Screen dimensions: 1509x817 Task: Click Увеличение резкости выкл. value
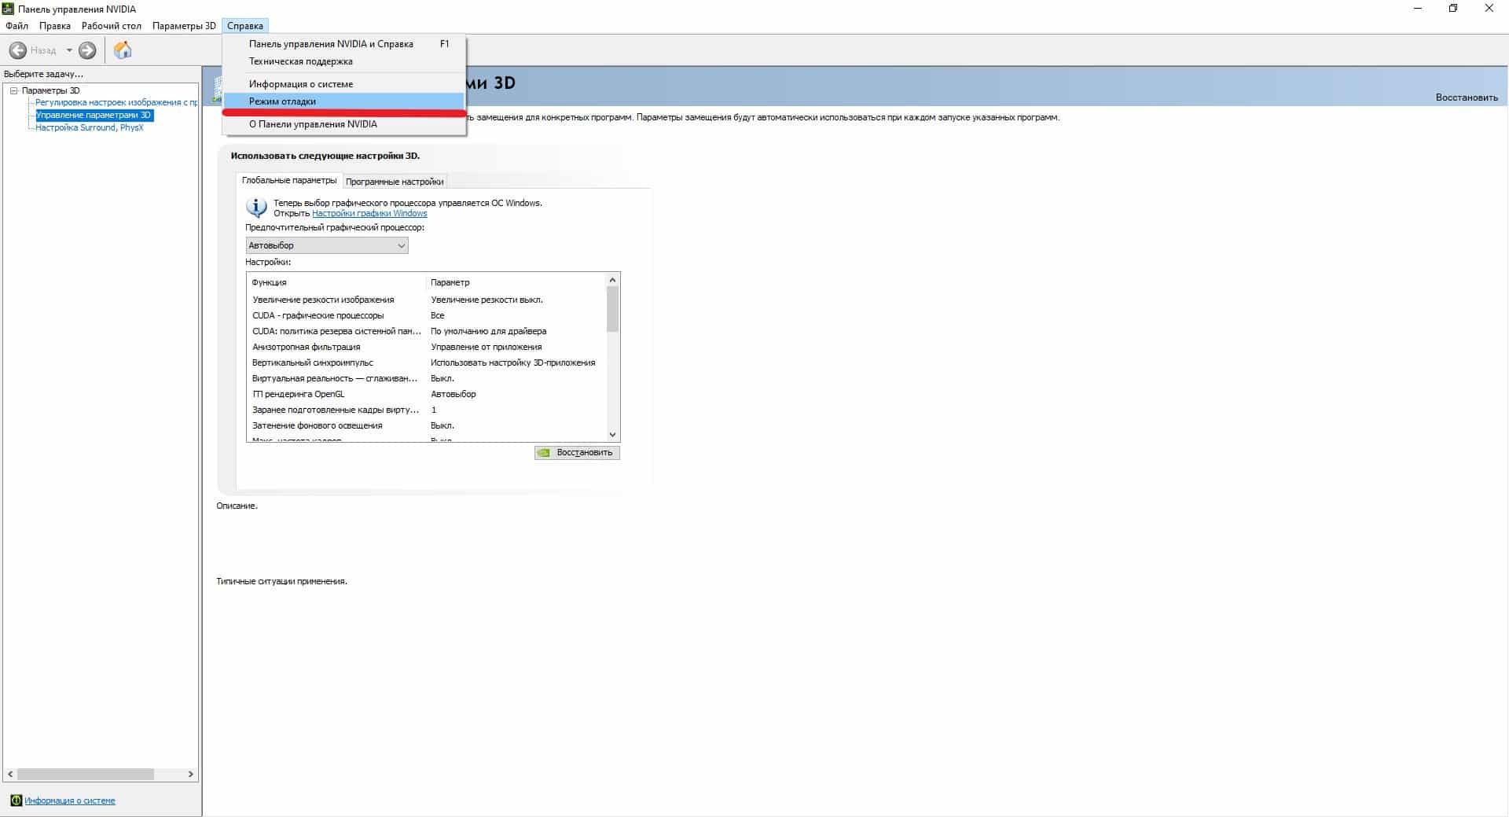pyautogui.click(x=487, y=300)
